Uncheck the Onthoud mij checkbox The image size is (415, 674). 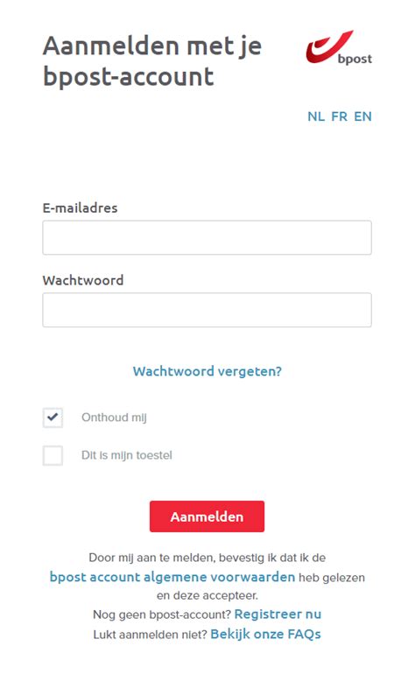click(x=53, y=418)
